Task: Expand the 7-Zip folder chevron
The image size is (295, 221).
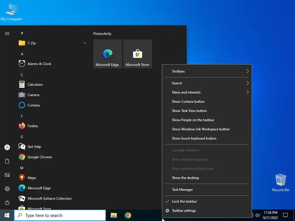Action: 85,43
